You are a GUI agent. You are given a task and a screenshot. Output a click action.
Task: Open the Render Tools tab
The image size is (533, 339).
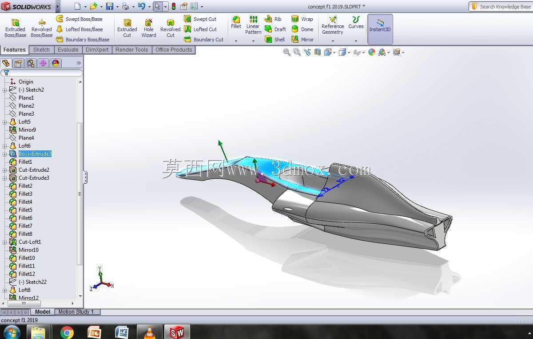tap(131, 50)
